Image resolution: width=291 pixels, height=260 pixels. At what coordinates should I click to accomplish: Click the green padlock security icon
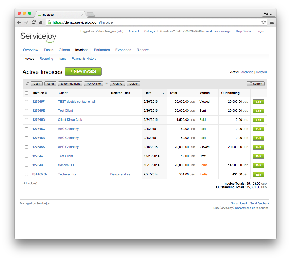point(49,22)
